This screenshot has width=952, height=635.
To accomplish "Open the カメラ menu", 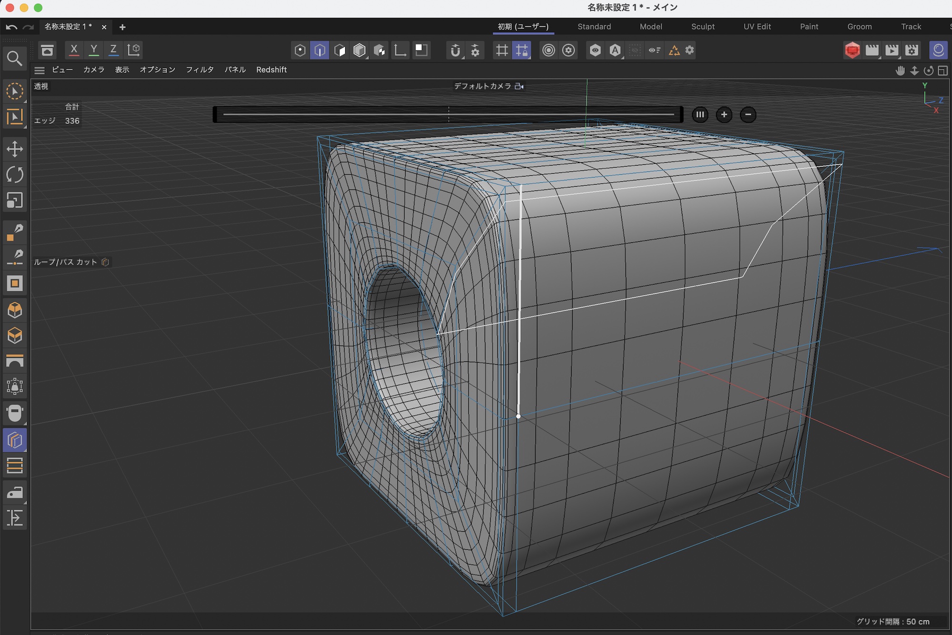I will [x=94, y=69].
